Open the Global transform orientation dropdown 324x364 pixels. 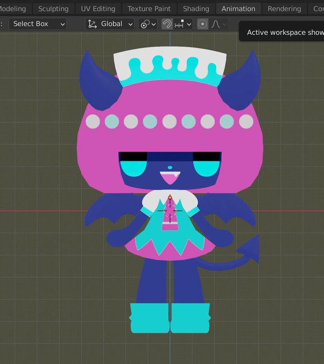click(x=110, y=24)
